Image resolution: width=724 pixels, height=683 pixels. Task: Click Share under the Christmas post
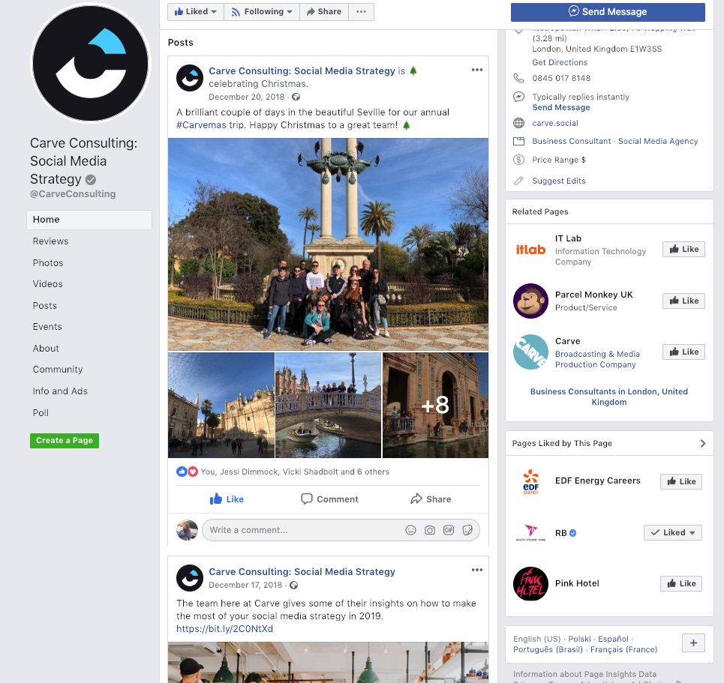(431, 499)
